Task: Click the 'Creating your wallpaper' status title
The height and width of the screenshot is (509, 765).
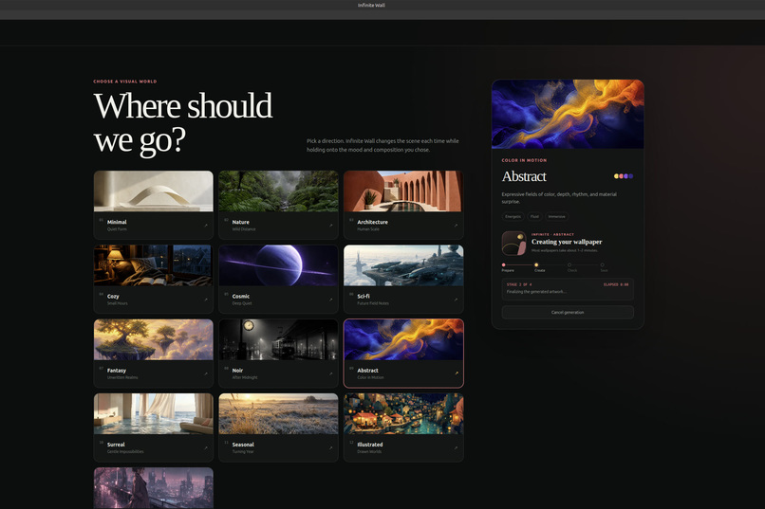Action: click(x=567, y=242)
